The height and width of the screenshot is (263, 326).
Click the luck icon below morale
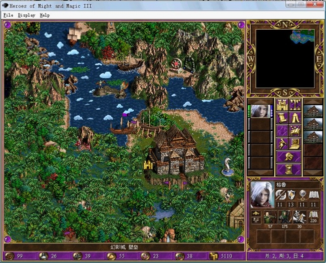256,220
